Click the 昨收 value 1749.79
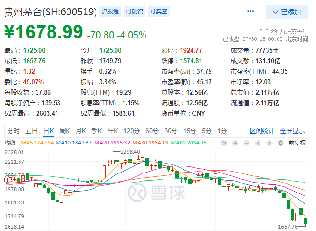The height and width of the screenshot is (231, 316). (110, 61)
